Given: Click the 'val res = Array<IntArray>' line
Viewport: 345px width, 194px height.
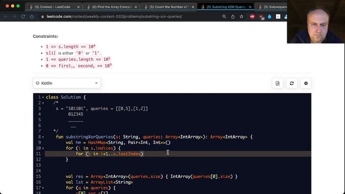Looking at the screenshot, I should coord(151,176).
